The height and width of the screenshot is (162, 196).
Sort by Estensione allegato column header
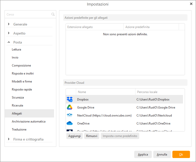tap(95, 27)
